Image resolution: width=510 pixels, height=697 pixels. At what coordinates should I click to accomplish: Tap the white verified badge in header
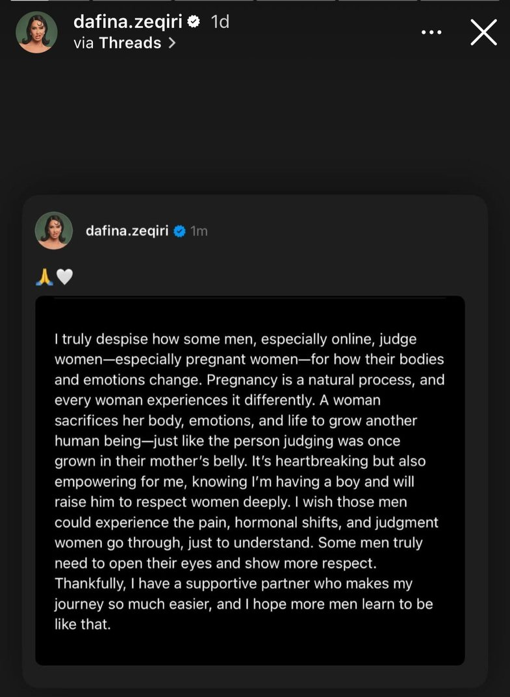194,22
